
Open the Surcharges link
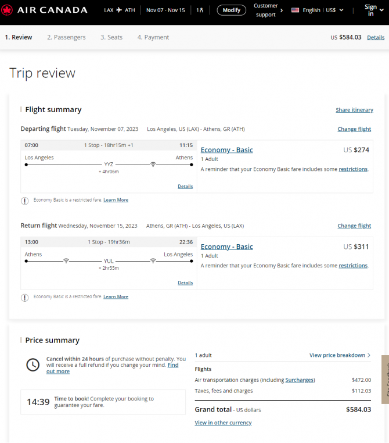pos(299,380)
